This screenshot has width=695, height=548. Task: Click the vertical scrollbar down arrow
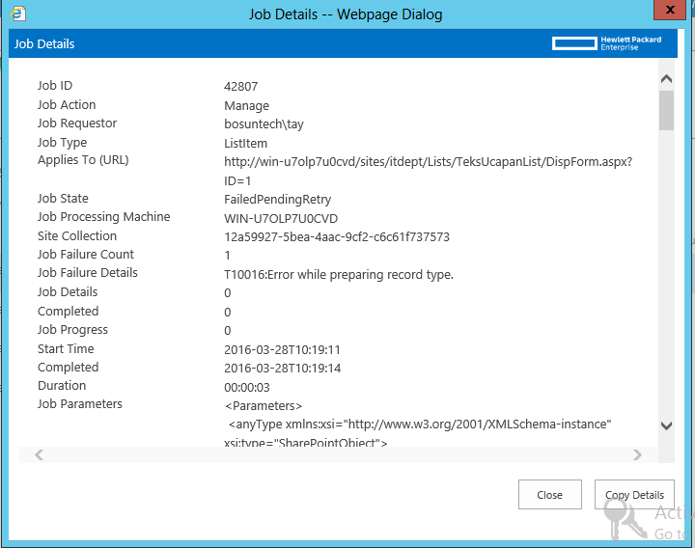pyautogui.click(x=666, y=425)
